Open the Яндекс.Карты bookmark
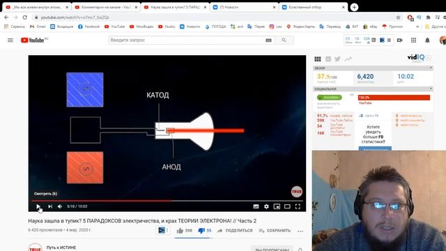Screen dimensions: 446x251 click(300, 26)
